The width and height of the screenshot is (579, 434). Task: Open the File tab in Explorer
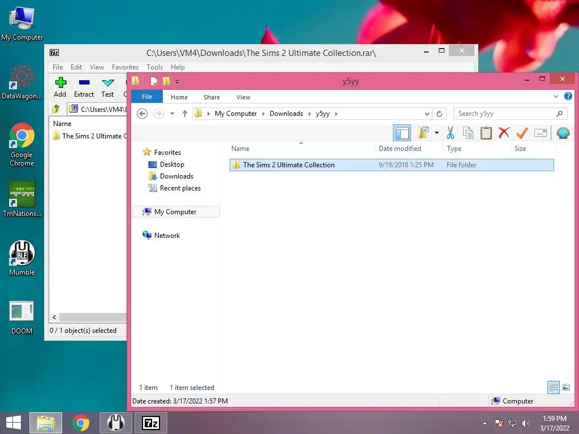click(147, 97)
